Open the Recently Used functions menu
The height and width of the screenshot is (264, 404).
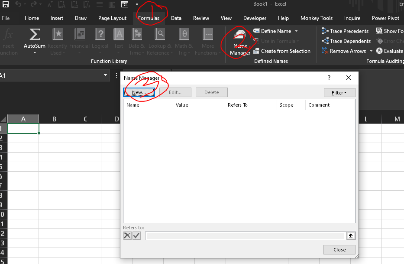click(x=58, y=42)
